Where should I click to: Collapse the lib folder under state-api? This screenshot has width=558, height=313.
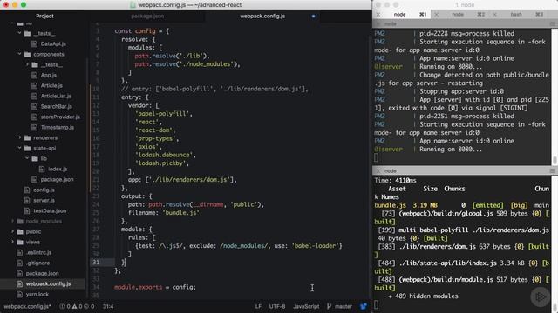27,158
